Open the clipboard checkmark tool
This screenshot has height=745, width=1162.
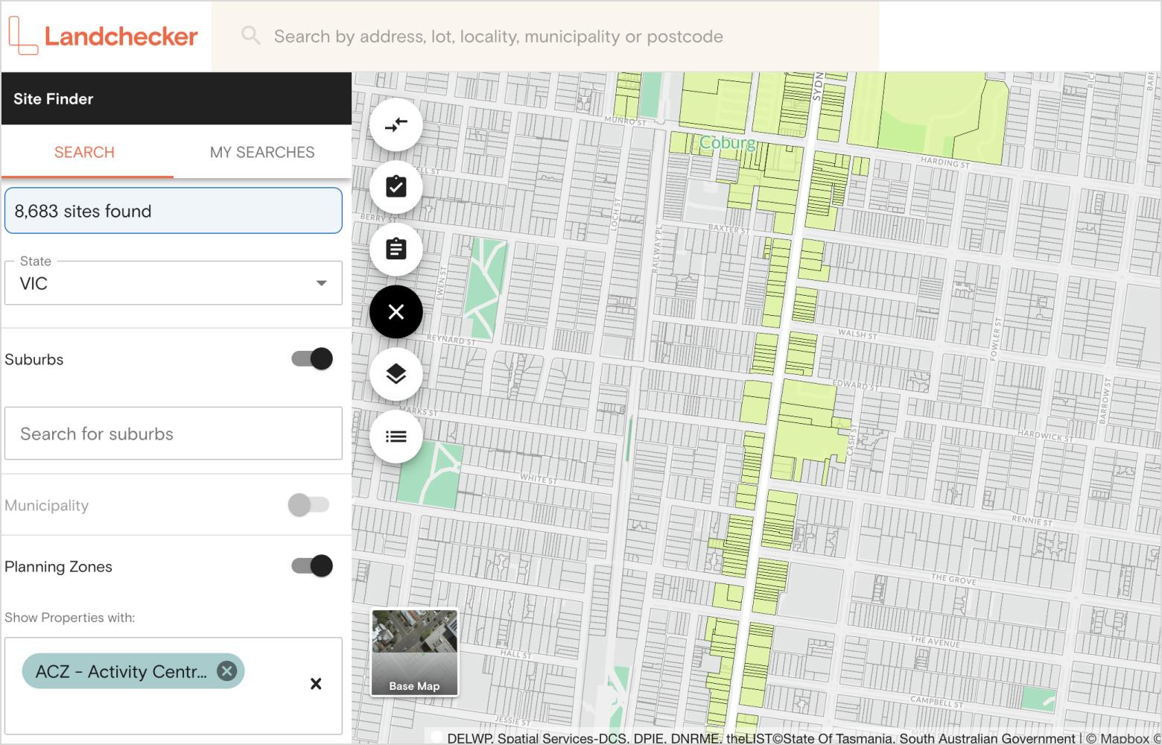coord(396,186)
